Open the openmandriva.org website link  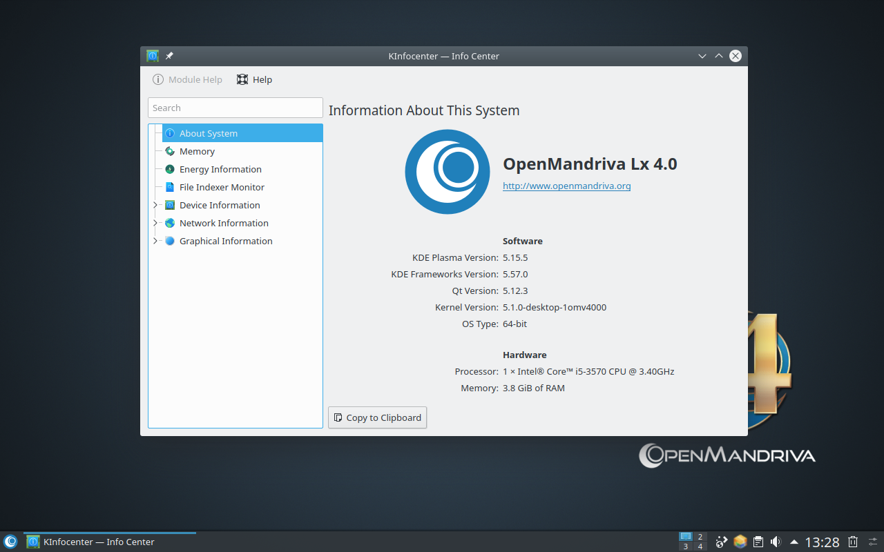click(x=566, y=186)
